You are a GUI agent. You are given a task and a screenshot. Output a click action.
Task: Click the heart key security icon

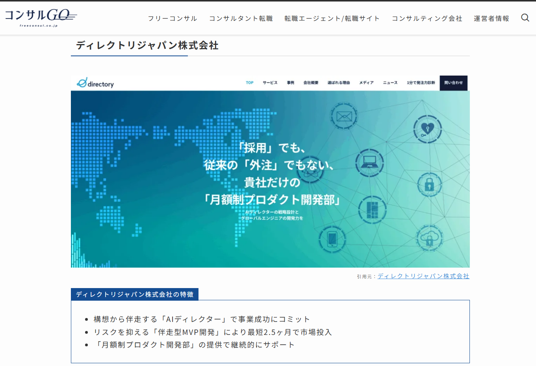[x=427, y=129]
